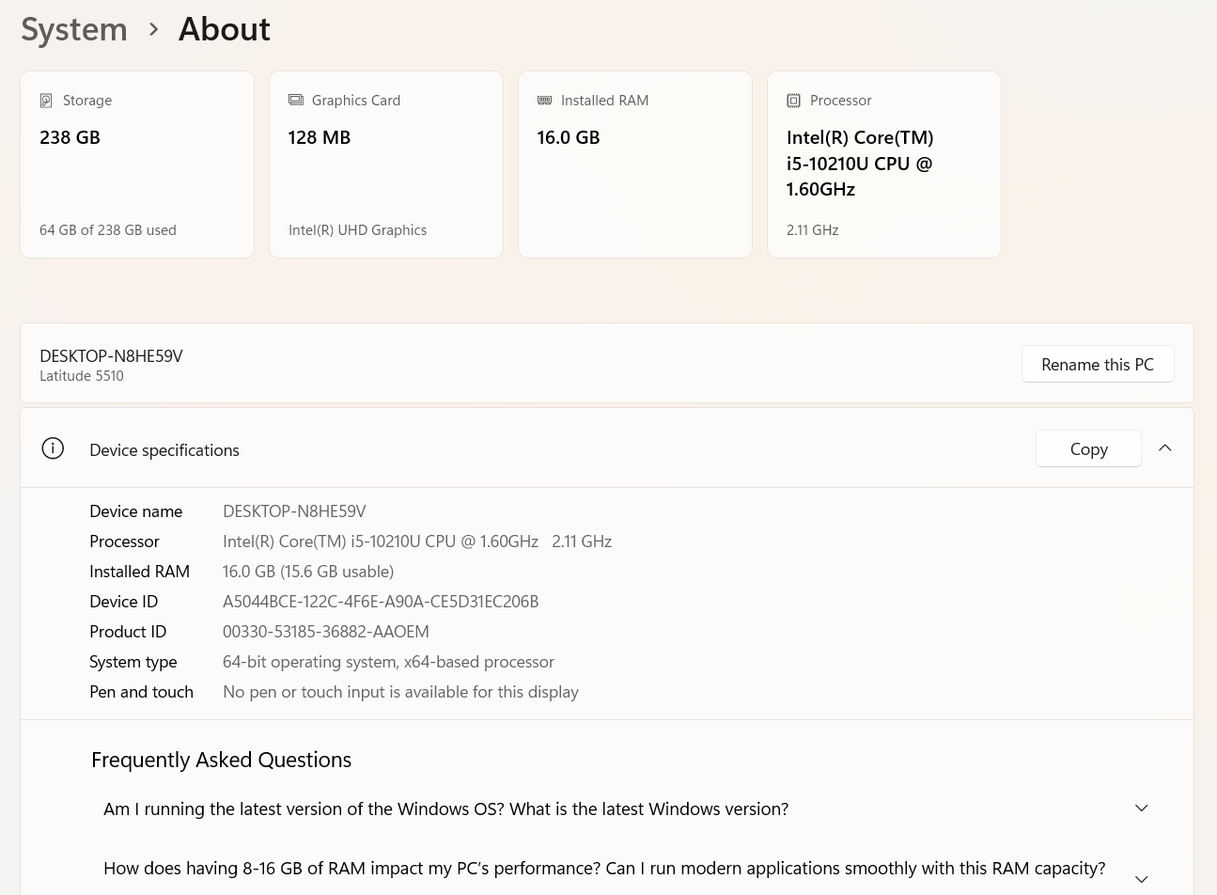Click the Rename this PC button

[1098, 364]
